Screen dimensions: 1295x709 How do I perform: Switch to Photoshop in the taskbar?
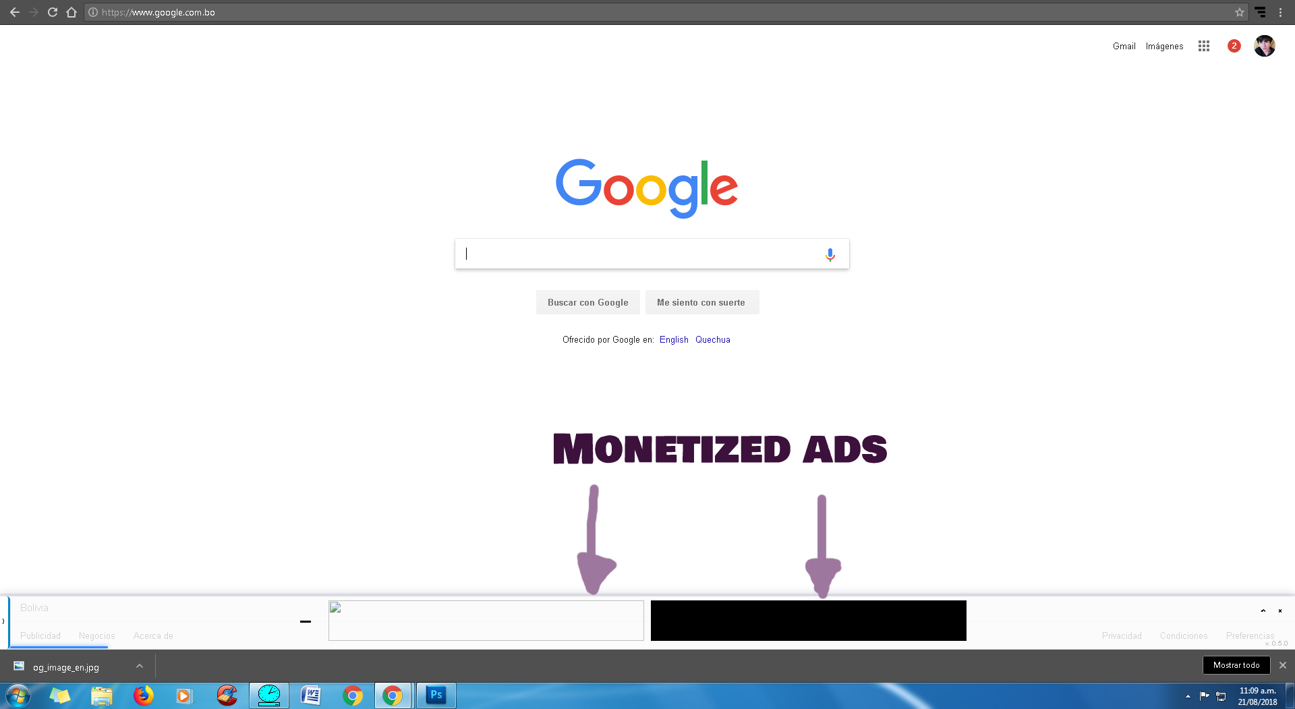point(436,696)
